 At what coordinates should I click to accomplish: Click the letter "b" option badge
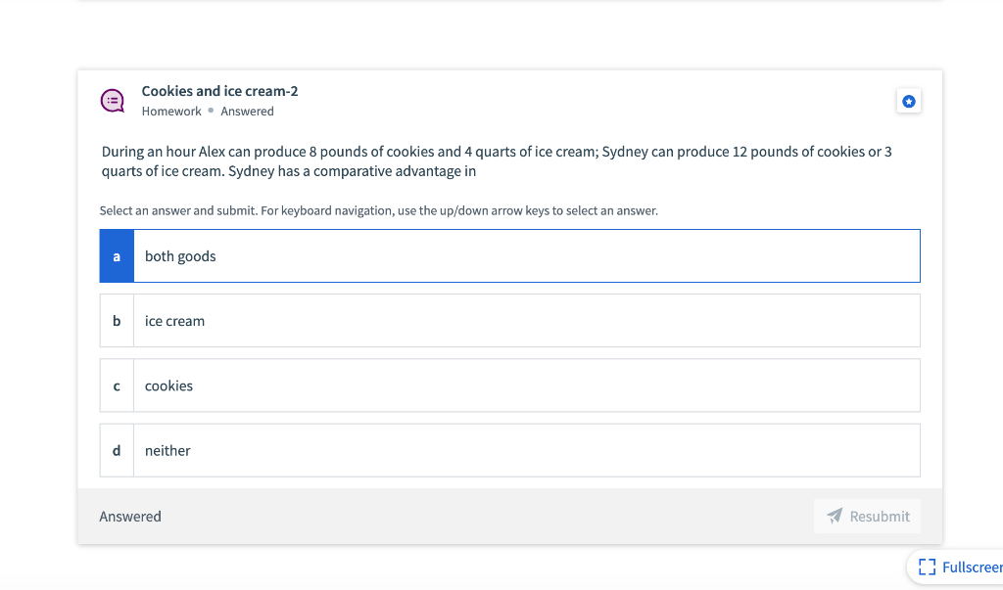[117, 321]
